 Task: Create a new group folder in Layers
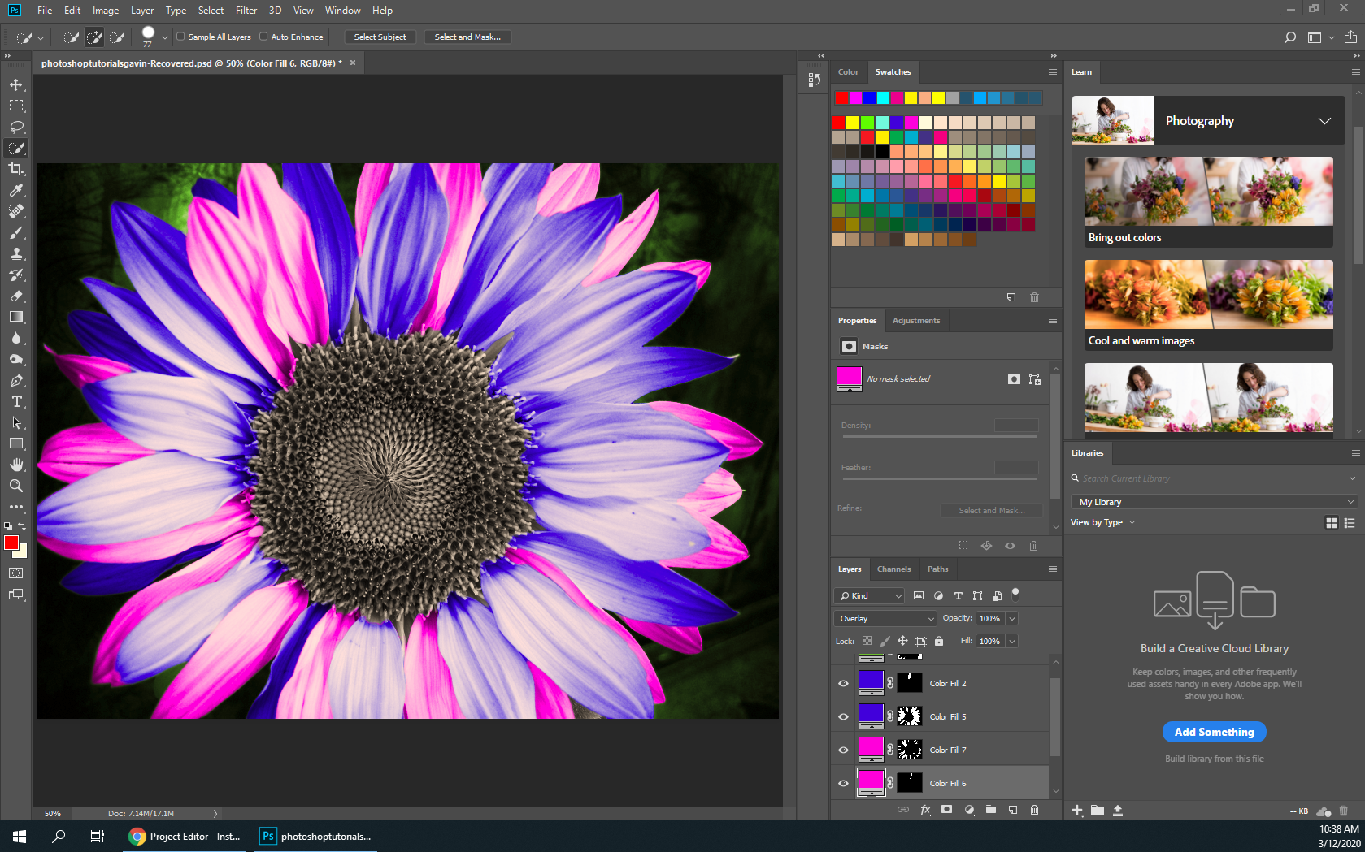tap(991, 810)
